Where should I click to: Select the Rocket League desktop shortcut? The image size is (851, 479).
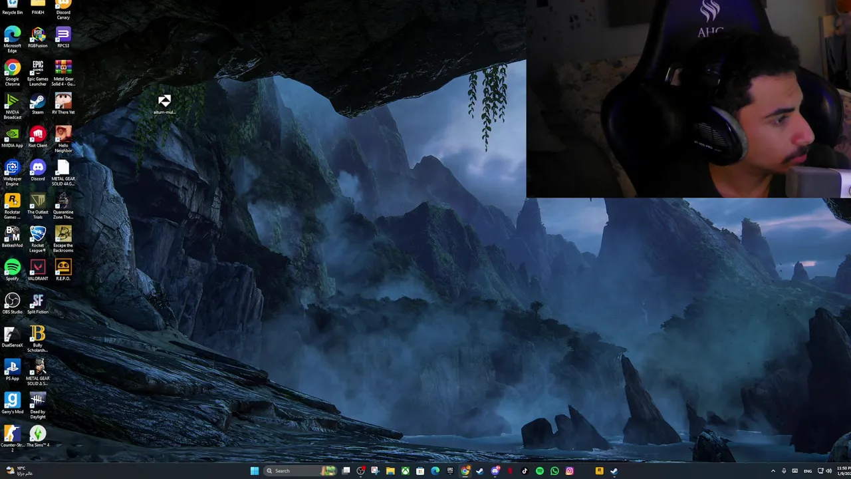(38, 239)
